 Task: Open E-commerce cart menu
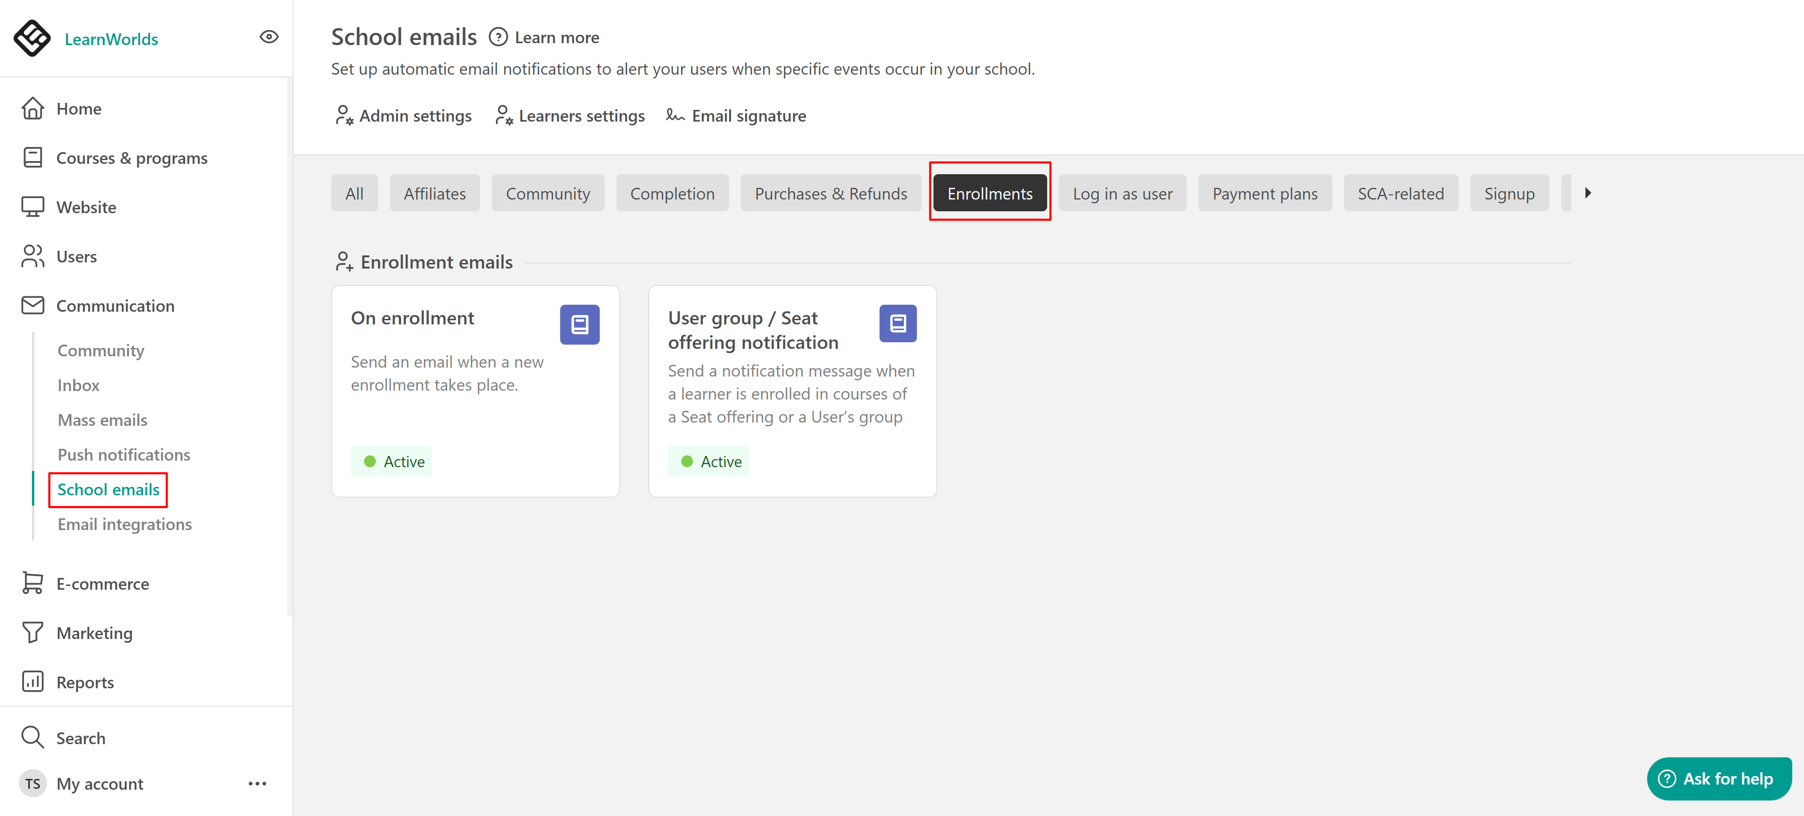coord(32,583)
